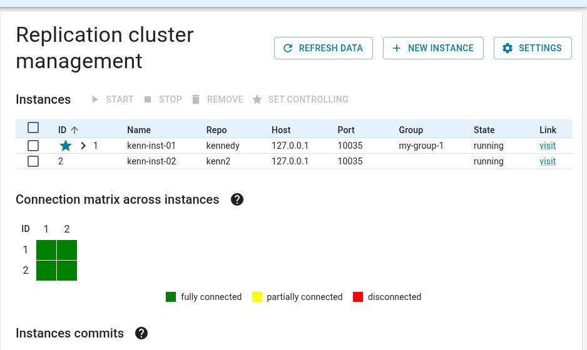Click the Remove instances action
Image resolution: width=587 pixels, height=350 pixels.
pyautogui.click(x=218, y=99)
